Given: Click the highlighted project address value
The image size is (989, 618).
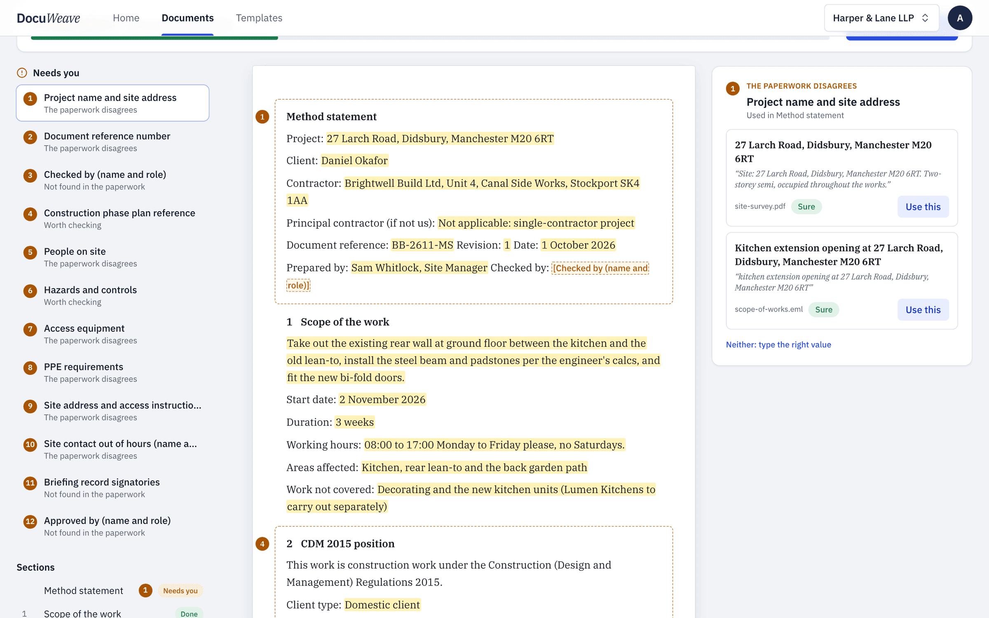Looking at the screenshot, I should 440,138.
